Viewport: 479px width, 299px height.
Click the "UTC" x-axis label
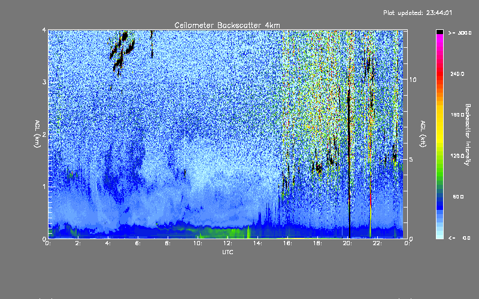click(x=228, y=252)
